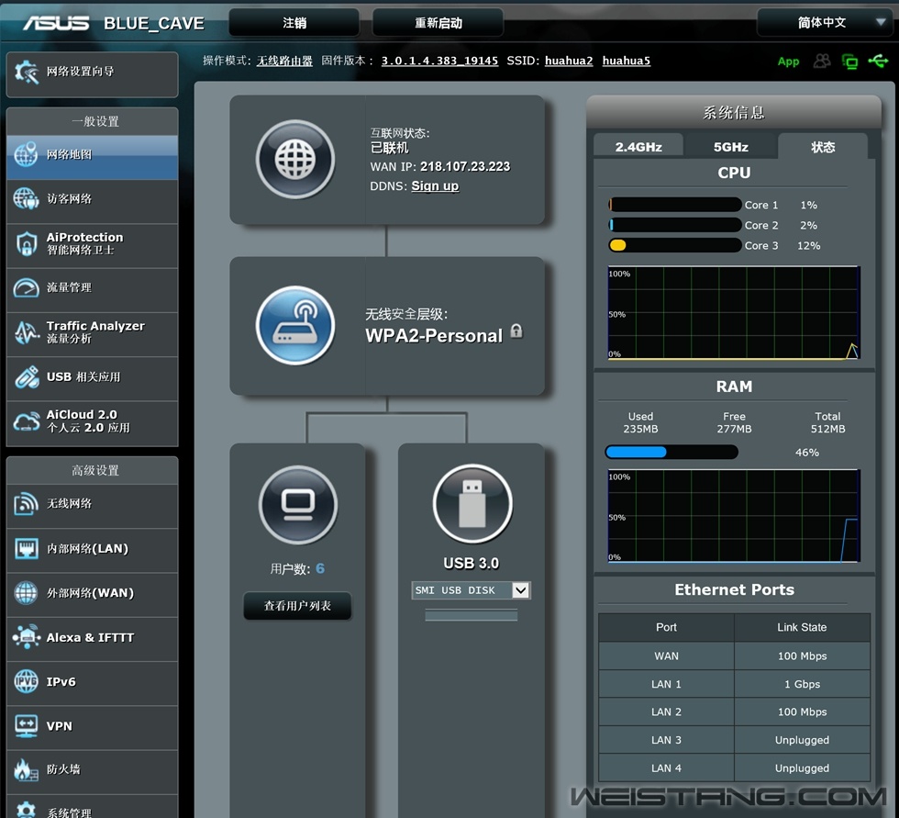Click the 注销 logout button
Viewport: 899px width, 818px height.
(x=294, y=23)
